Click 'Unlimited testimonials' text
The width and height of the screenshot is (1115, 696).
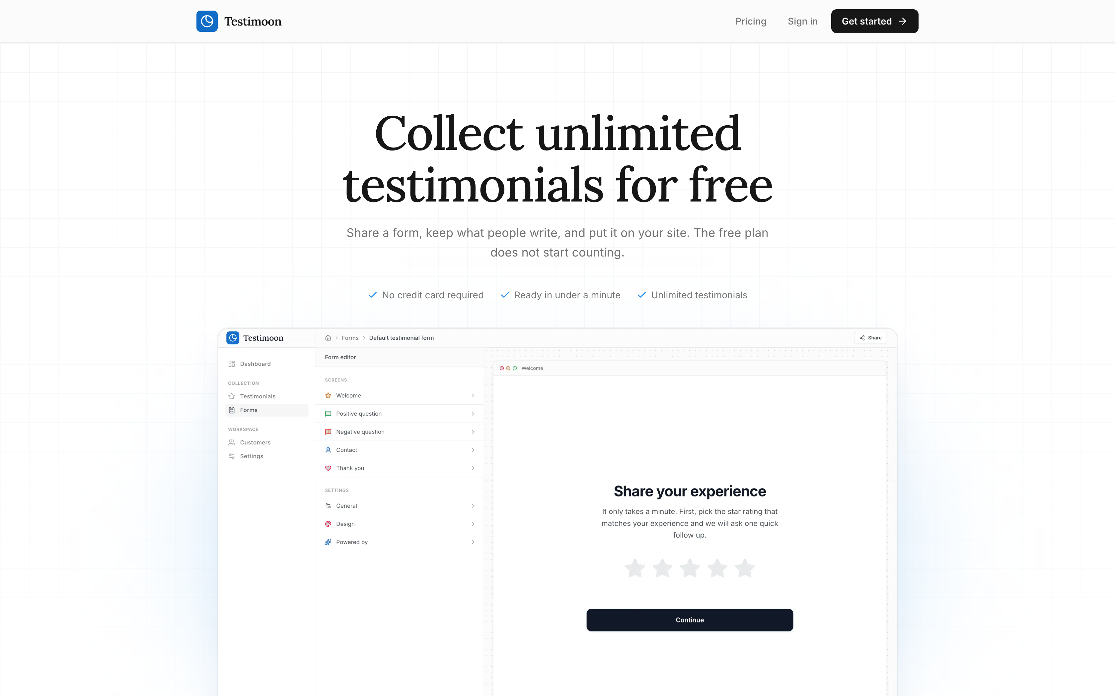pos(699,295)
